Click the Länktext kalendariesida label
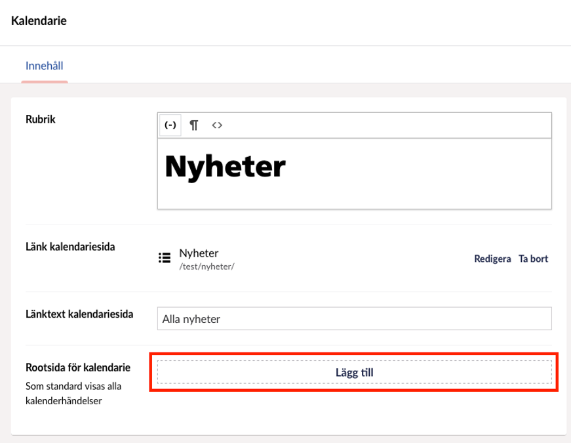 click(79, 314)
